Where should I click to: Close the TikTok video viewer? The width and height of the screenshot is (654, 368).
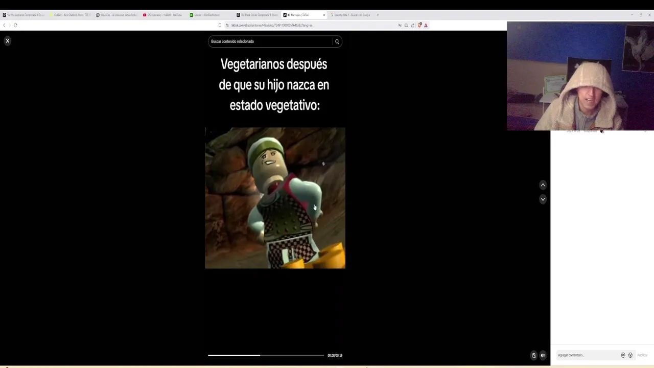(7, 41)
